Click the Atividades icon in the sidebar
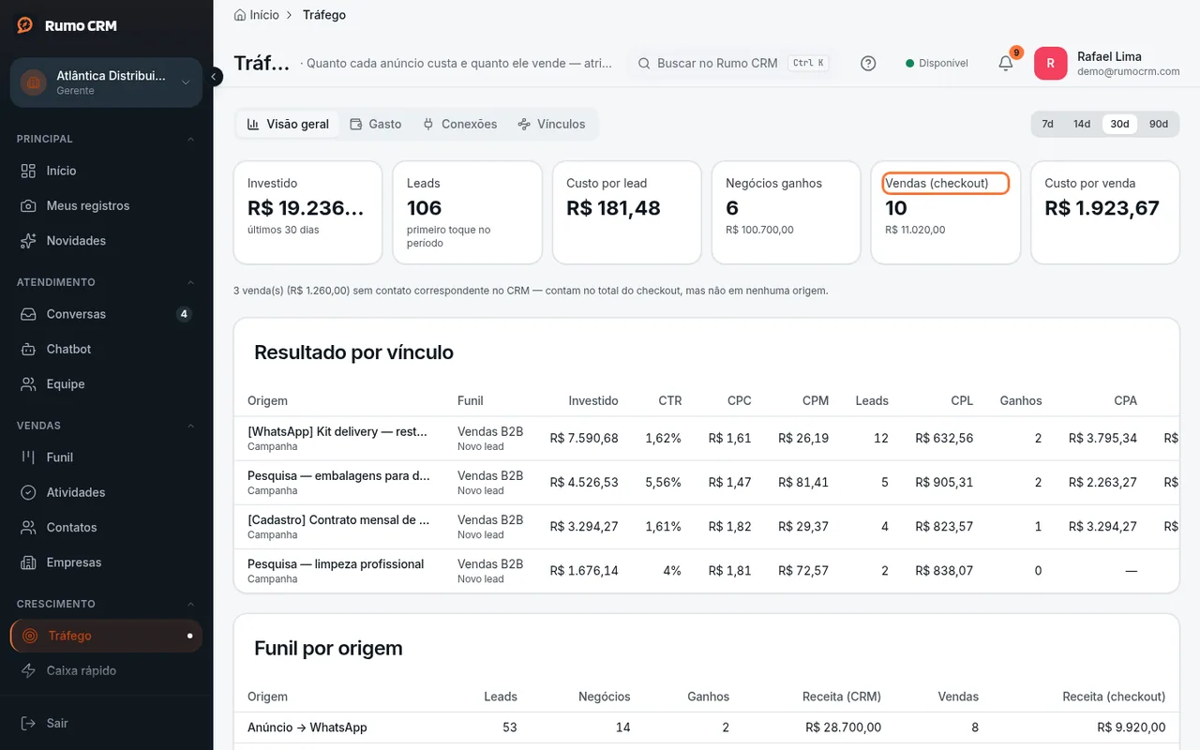The height and width of the screenshot is (750, 1200). click(x=29, y=492)
